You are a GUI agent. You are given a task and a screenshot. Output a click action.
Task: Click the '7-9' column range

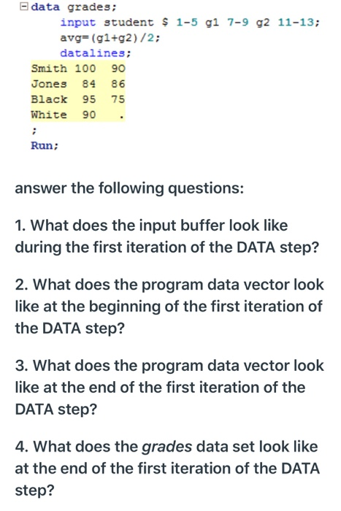click(238, 22)
